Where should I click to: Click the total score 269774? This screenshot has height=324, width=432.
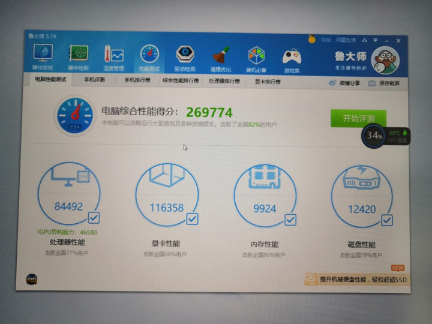(209, 112)
